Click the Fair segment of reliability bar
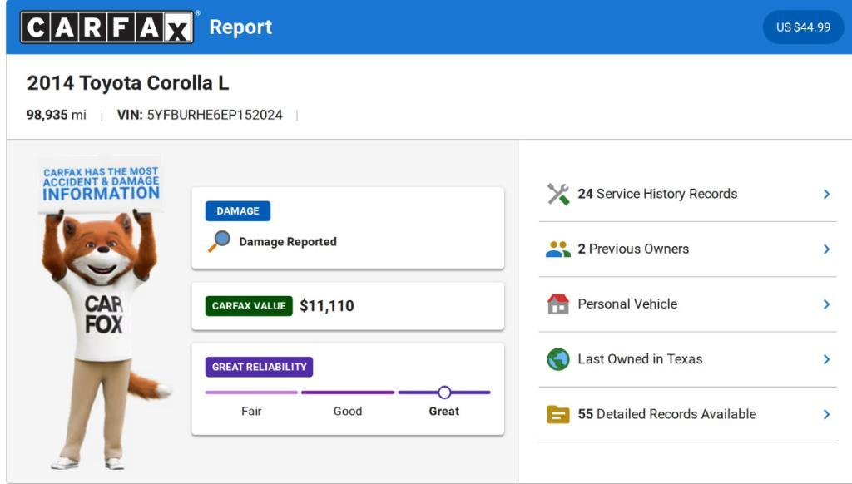Screen dimensions: 852x484 pos(251,393)
